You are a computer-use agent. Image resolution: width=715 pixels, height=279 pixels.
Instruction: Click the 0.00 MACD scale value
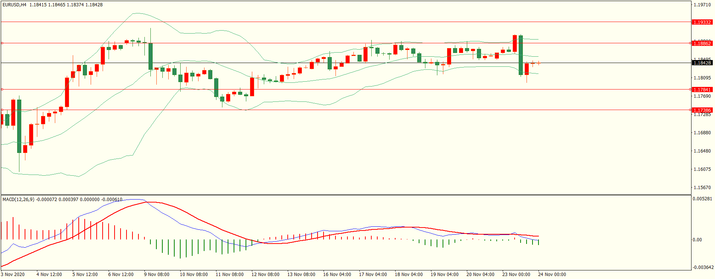click(697, 240)
